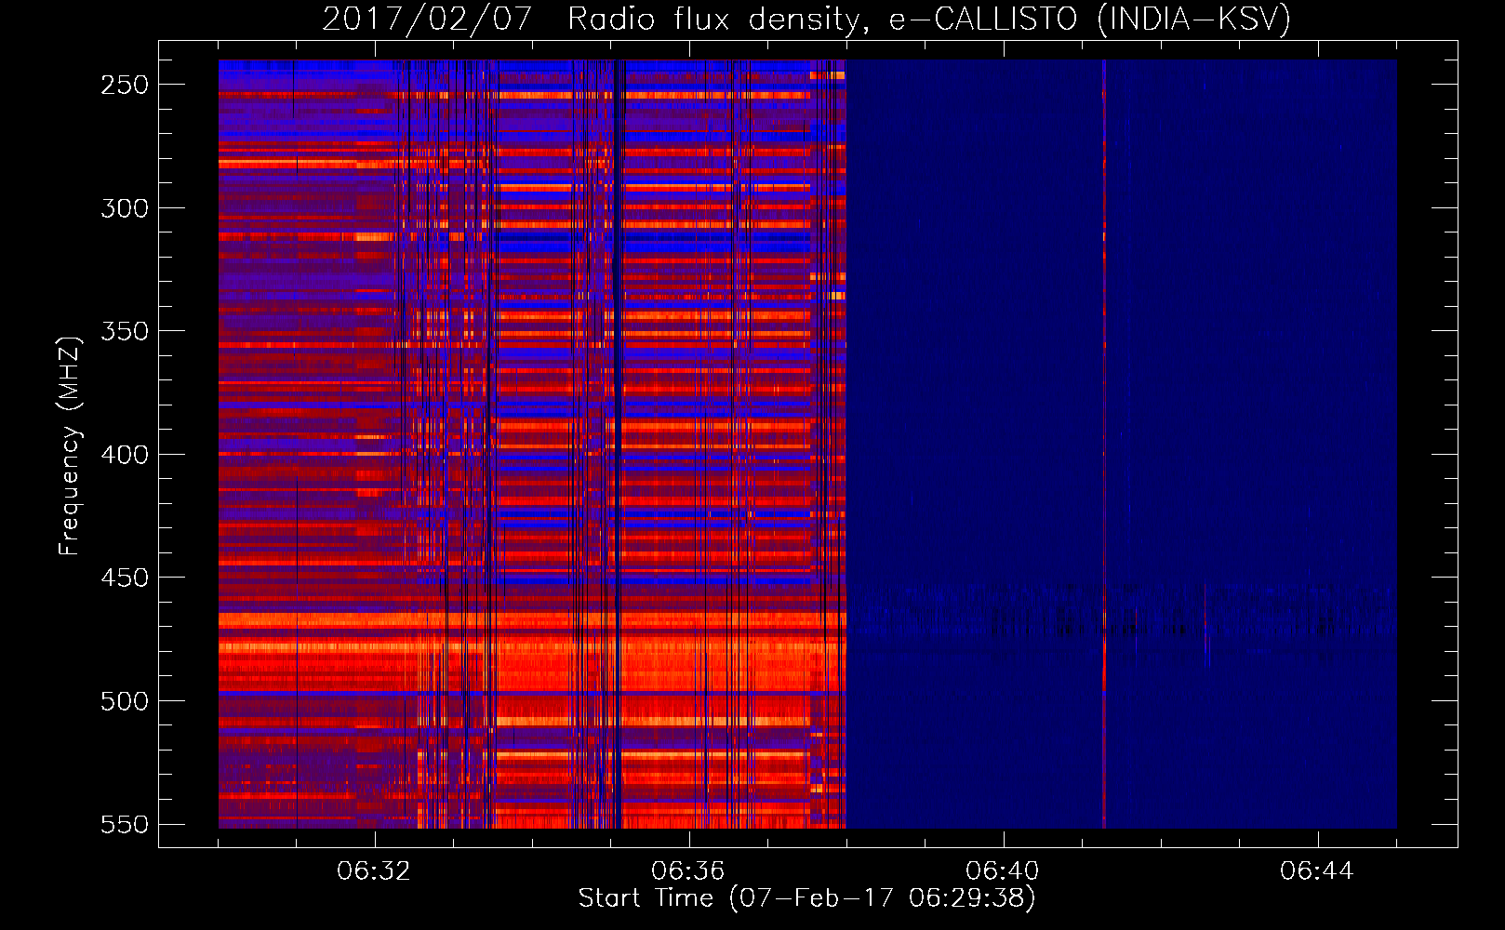The width and height of the screenshot is (1505, 930).
Task: Click the thin red vertical burst line after 06:40
Action: [x=1104, y=444]
